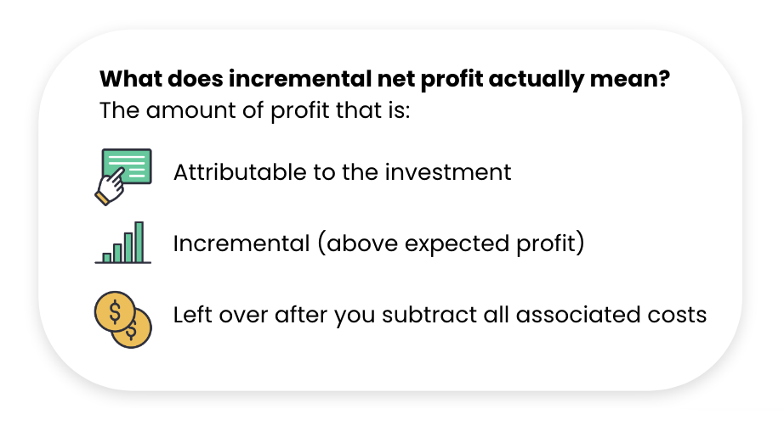The width and height of the screenshot is (784, 431).
Task: Click the pointing hand on green card
Action: point(111,187)
